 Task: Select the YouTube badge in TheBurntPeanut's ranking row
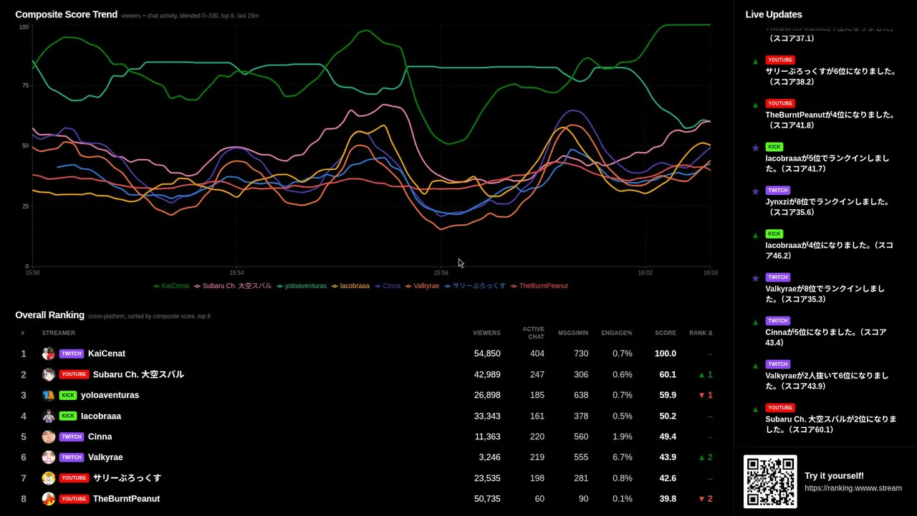click(74, 499)
